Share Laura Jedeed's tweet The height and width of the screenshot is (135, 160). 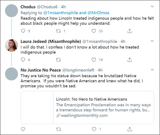pos(129,60)
